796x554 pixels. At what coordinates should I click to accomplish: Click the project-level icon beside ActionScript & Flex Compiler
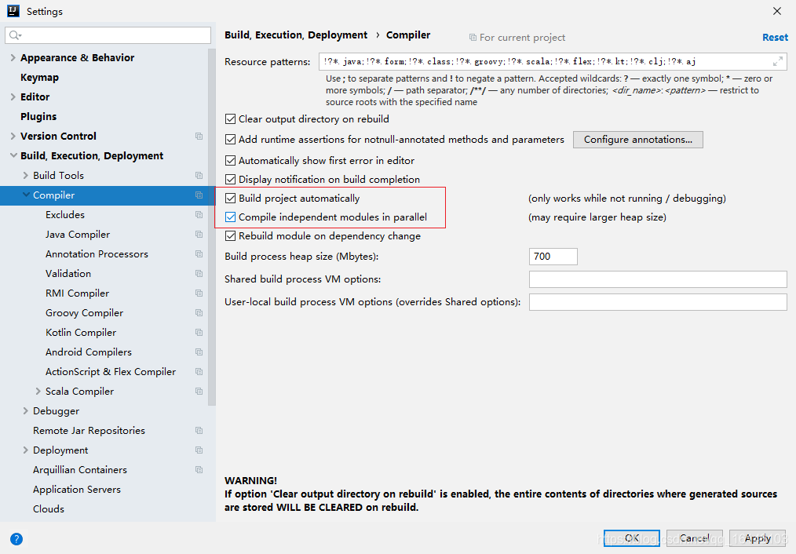[x=199, y=372]
